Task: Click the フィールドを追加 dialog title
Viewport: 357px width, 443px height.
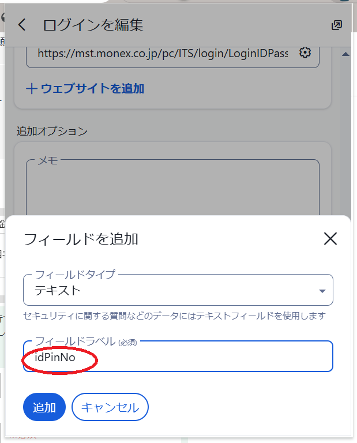Action: [x=81, y=239]
